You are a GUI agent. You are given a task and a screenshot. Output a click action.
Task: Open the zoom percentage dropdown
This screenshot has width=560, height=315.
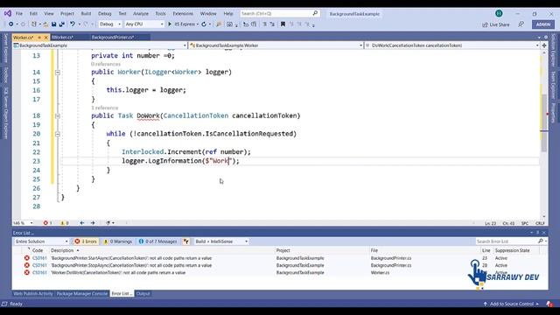[x=23, y=223]
